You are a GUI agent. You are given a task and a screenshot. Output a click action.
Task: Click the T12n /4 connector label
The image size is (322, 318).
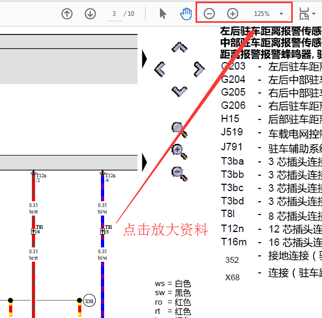tap(110, 178)
